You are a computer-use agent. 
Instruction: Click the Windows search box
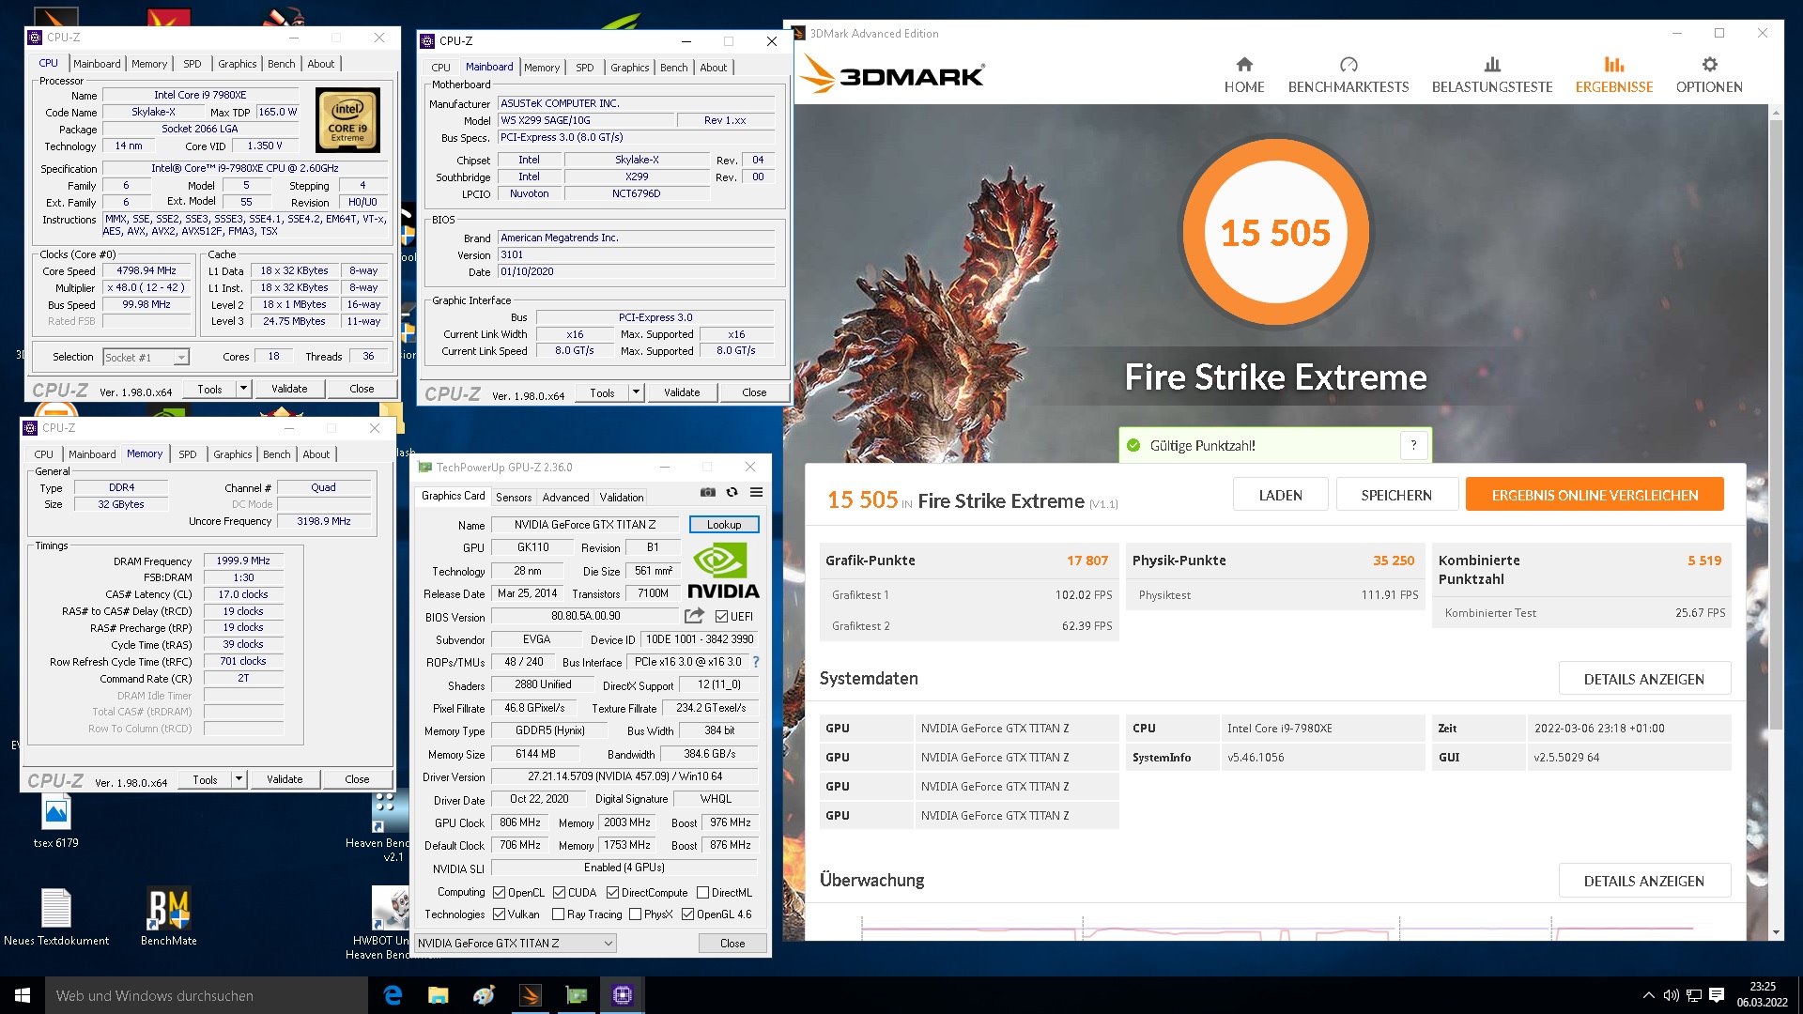coord(207,995)
